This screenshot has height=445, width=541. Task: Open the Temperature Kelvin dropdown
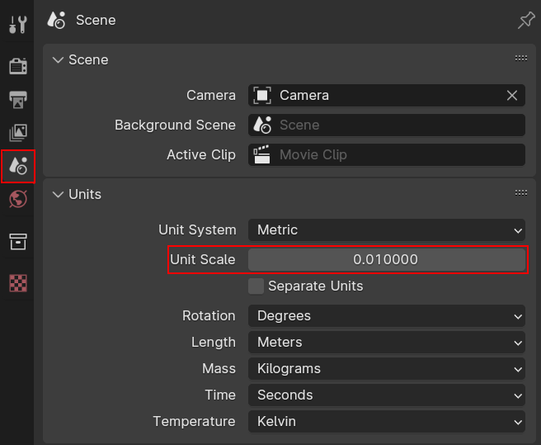coord(387,422)
